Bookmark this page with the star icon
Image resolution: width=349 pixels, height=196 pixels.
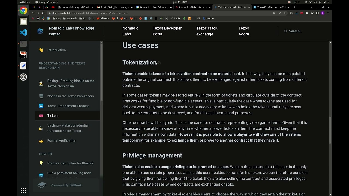[x=285, y=13]
